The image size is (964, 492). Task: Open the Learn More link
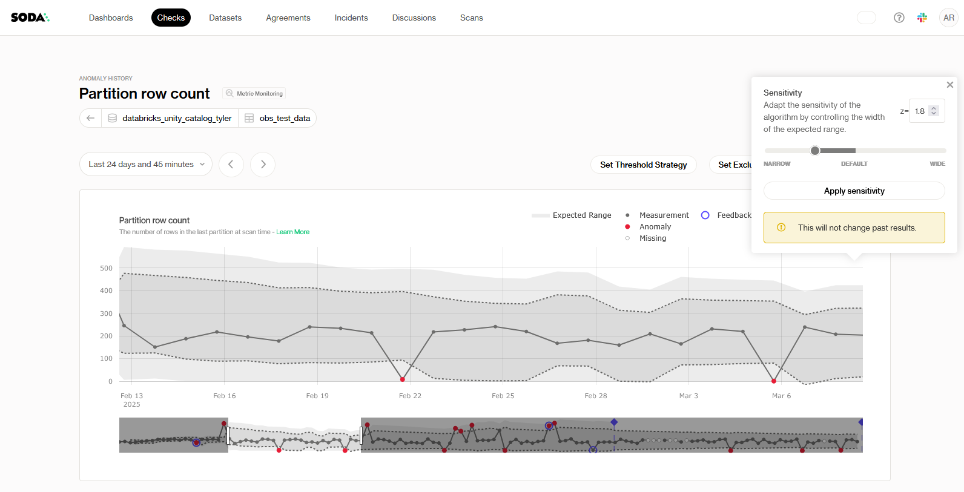[x=292, y=232]
